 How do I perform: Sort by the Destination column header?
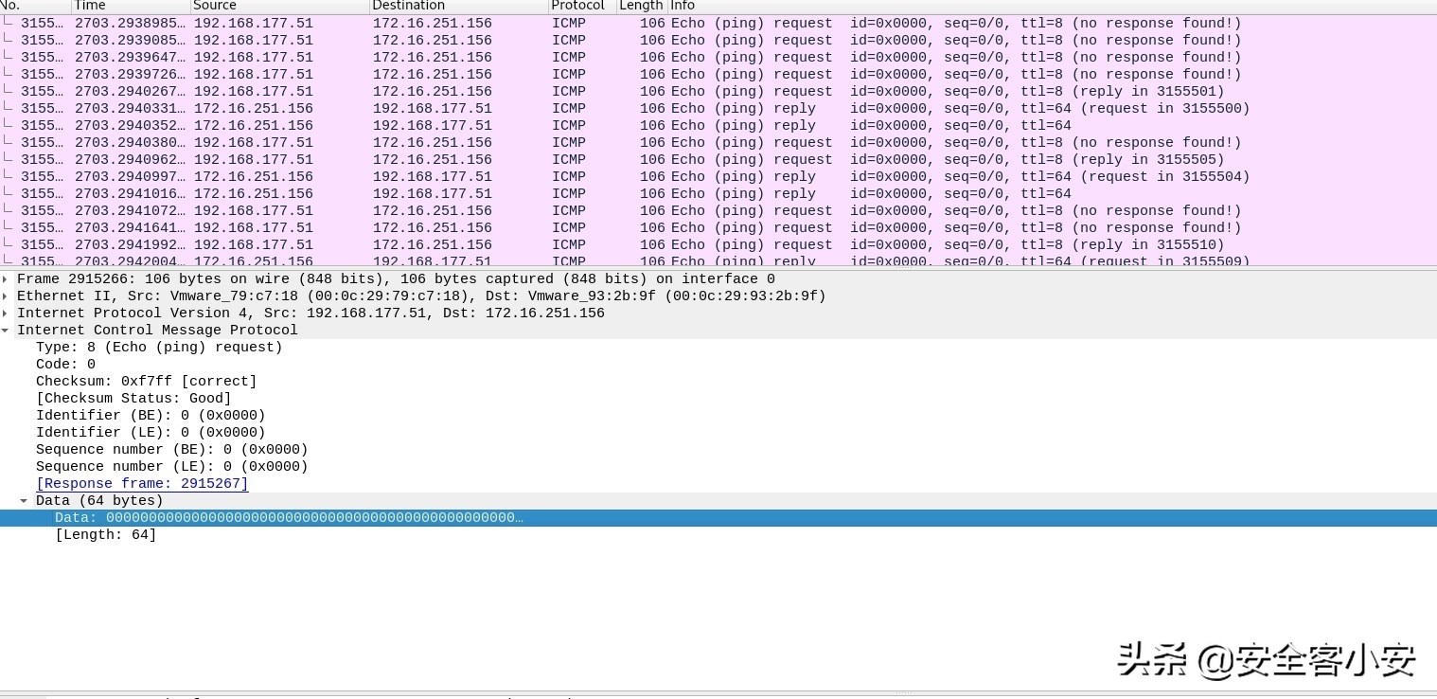tap(459, 6)
